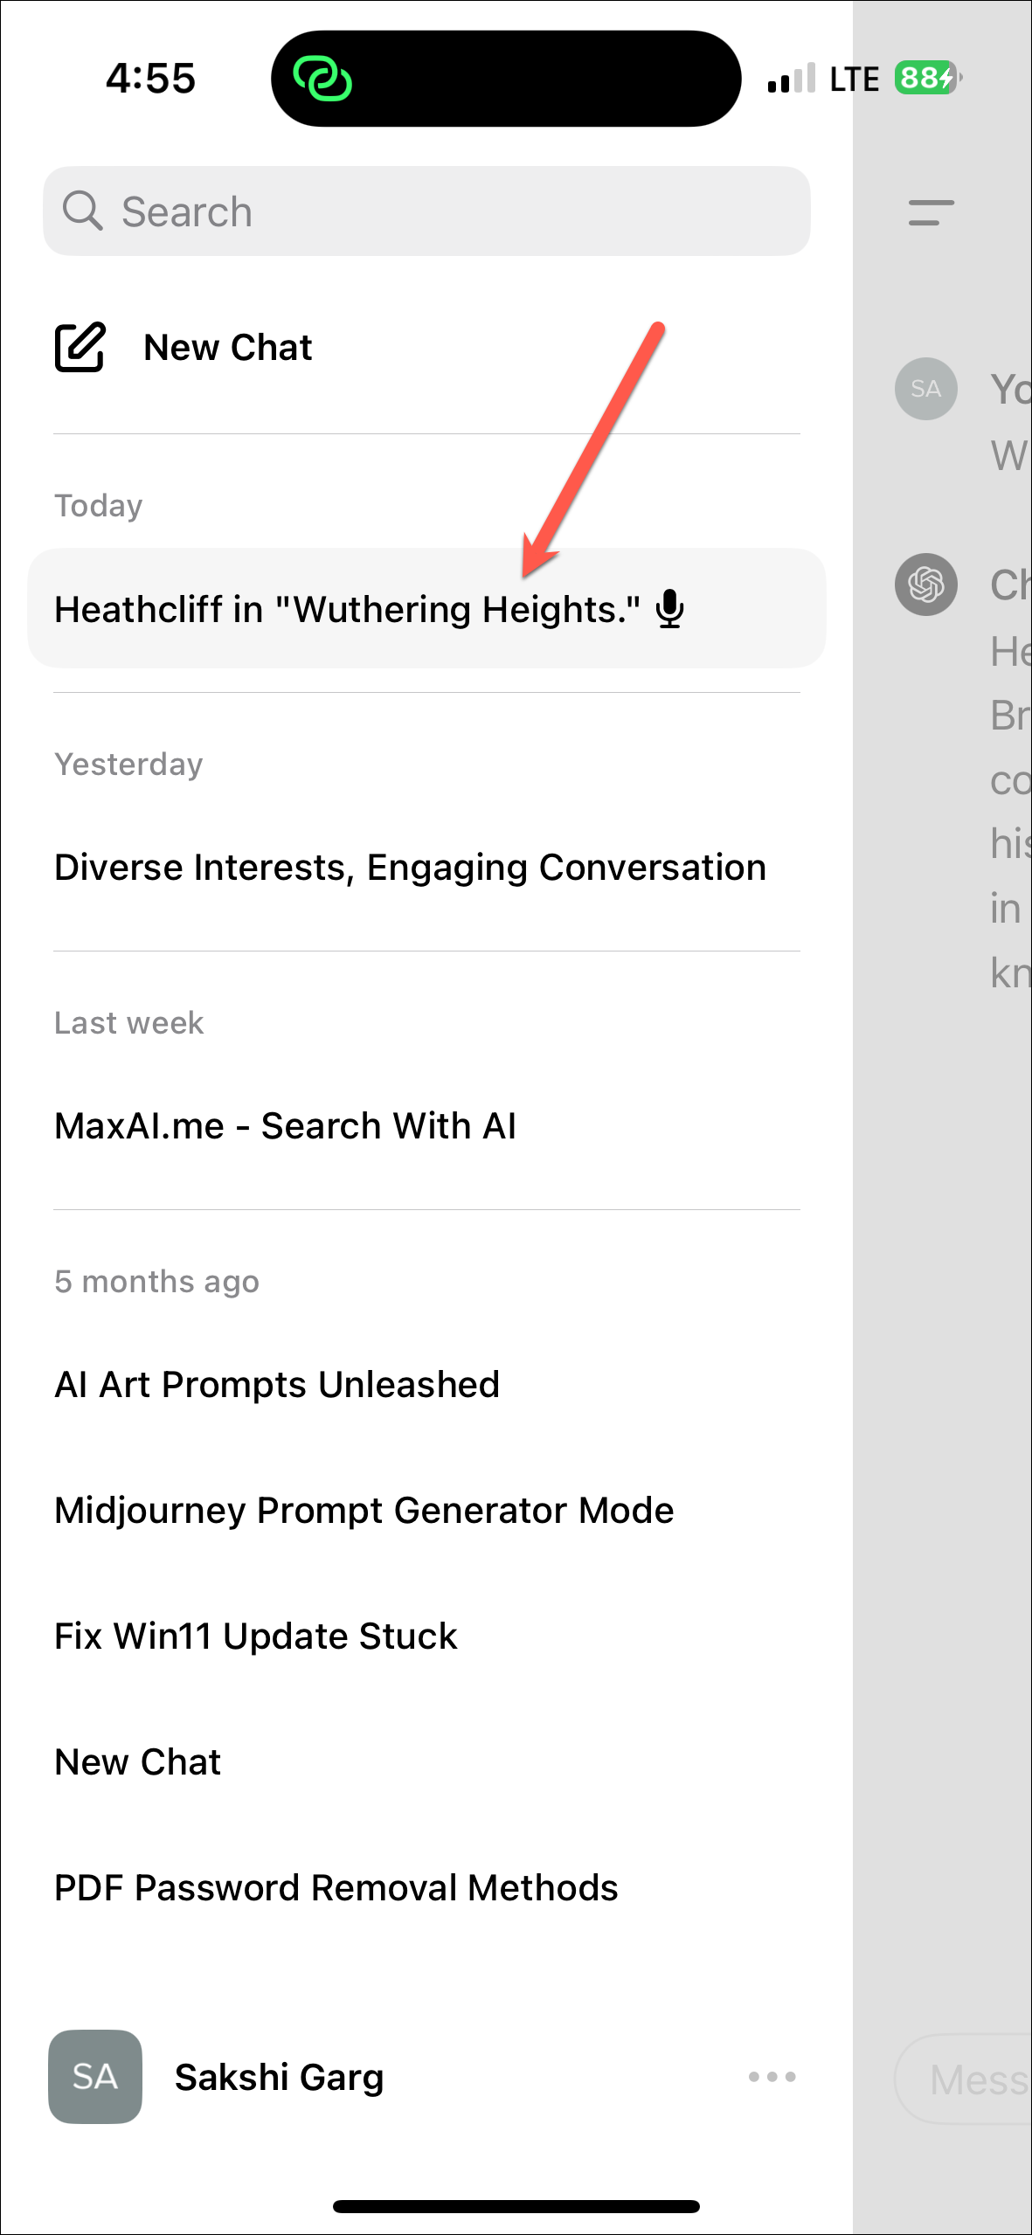Open Diverse Interests, Engaging Conversation chat
The image size is (1032, 2235).
410,868
